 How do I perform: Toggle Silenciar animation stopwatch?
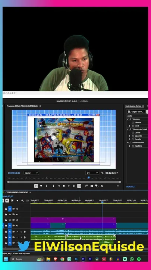(x=133, y=122)
